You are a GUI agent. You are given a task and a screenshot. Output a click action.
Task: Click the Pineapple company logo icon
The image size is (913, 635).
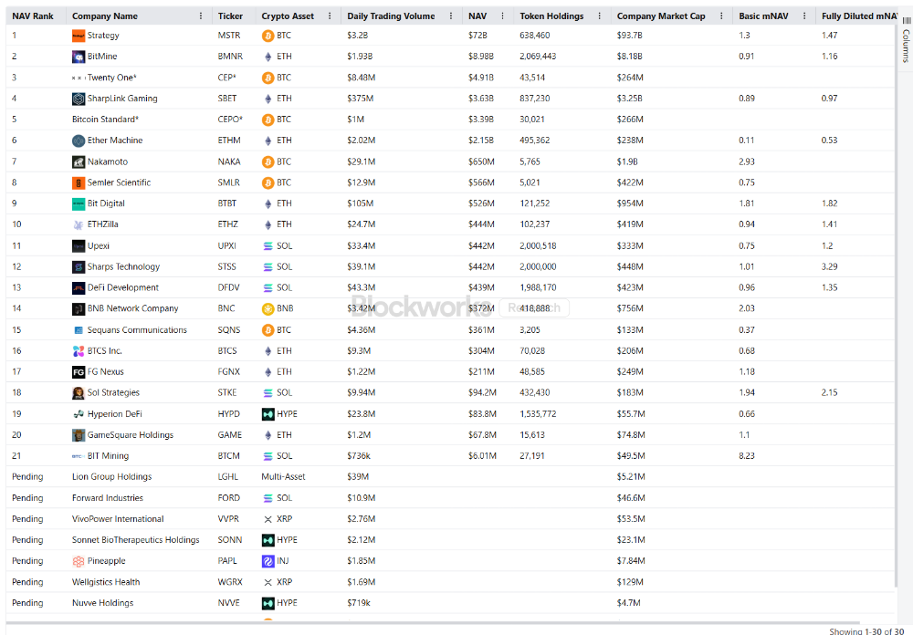[79, 561]
